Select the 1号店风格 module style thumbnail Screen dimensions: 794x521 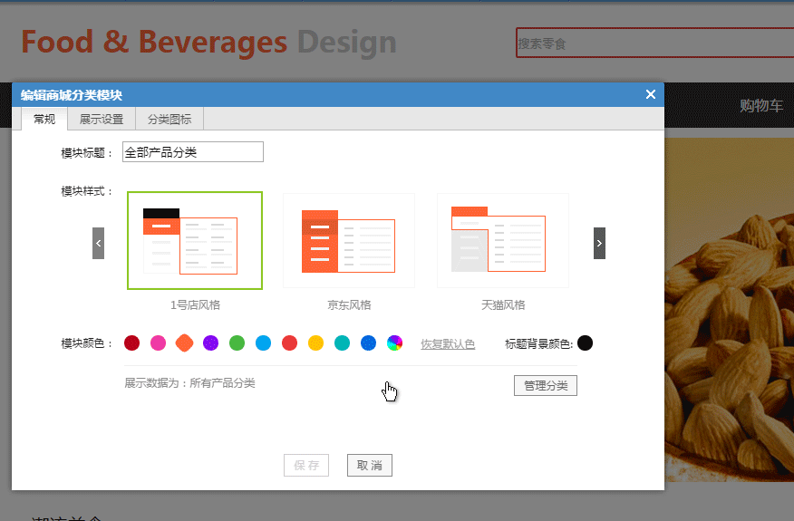pos(195,240)
